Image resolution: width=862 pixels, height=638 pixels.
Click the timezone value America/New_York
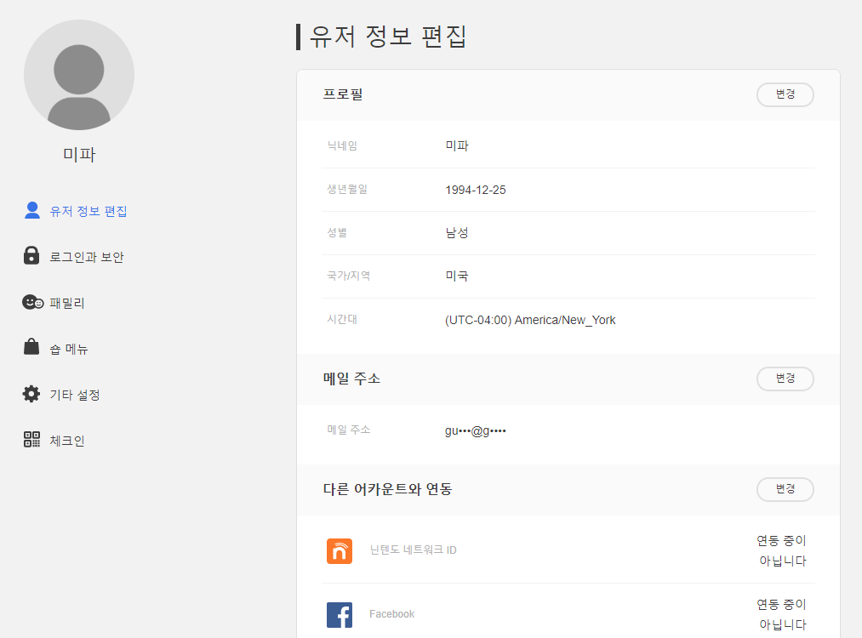pyautogui.click(x=530, y=320)
